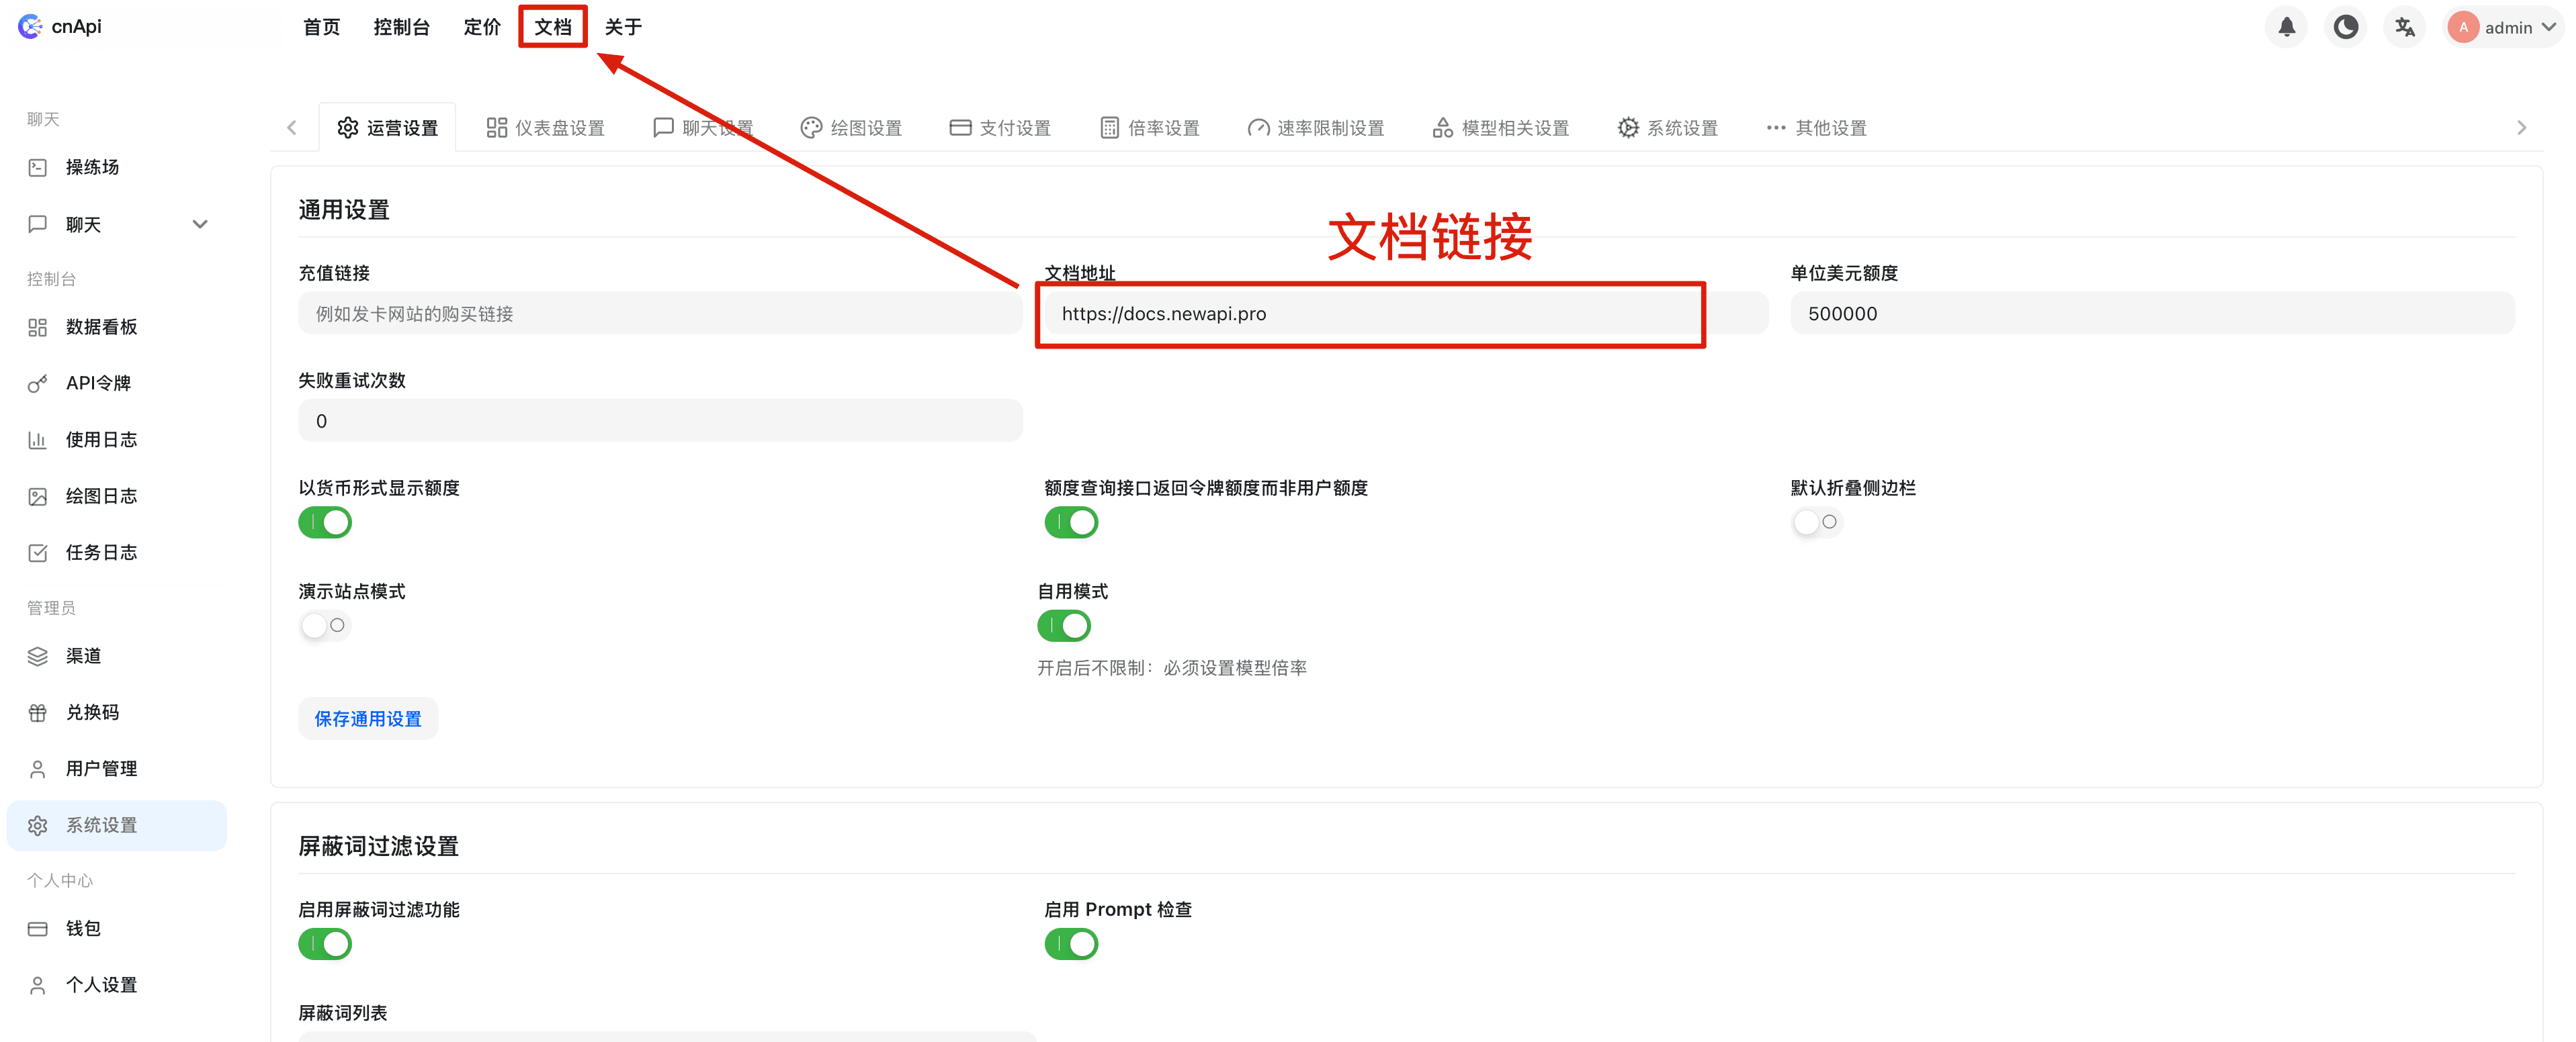The height and width of the screenshot is (1042, 2576).
Task: Enable 演示站点模式 switch
Action: (x=325, y=625)
